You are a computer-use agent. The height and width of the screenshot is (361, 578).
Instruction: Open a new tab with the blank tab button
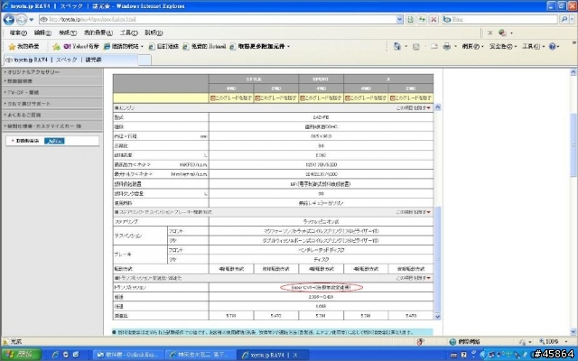(x=144, y=60)
